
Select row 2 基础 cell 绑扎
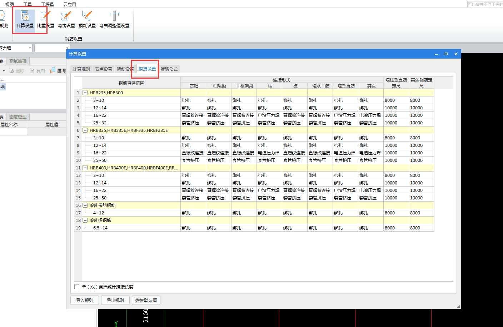click(193, 100)
